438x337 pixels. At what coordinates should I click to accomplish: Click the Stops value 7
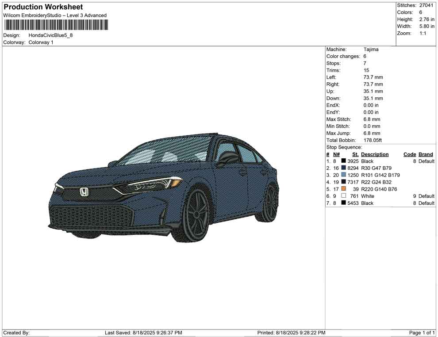pyautogui.click(x=365, y=63)
